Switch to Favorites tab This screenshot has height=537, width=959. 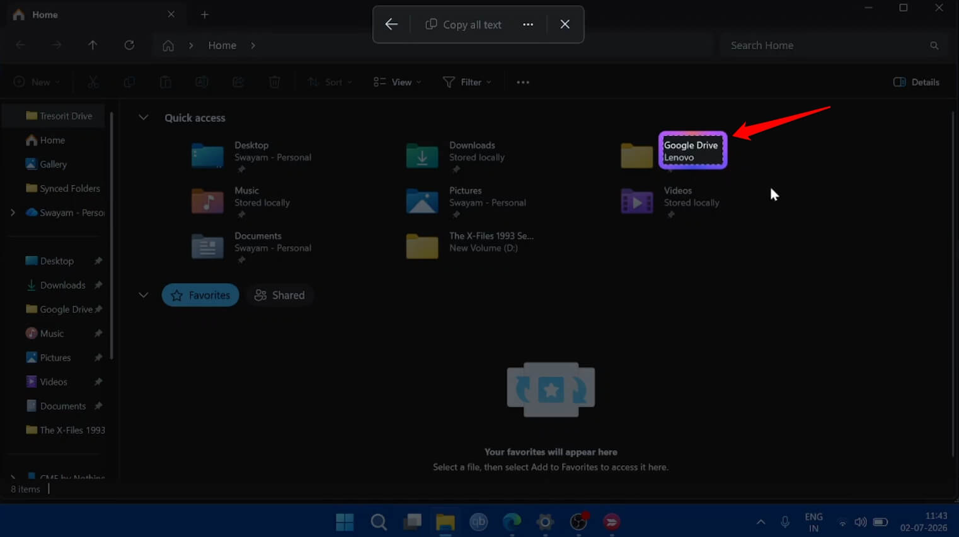pos(200,295)
